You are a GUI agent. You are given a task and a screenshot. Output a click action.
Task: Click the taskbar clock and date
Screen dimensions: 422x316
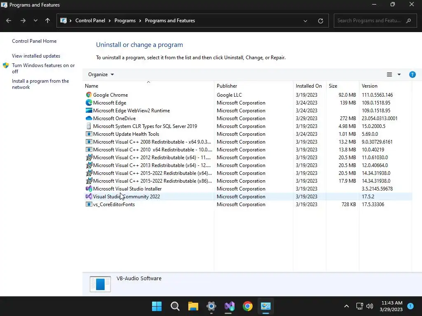click(392, 306)
